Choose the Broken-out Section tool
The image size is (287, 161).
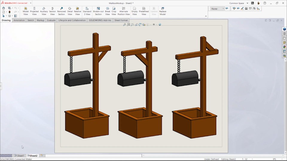click(x=98, y=11)
